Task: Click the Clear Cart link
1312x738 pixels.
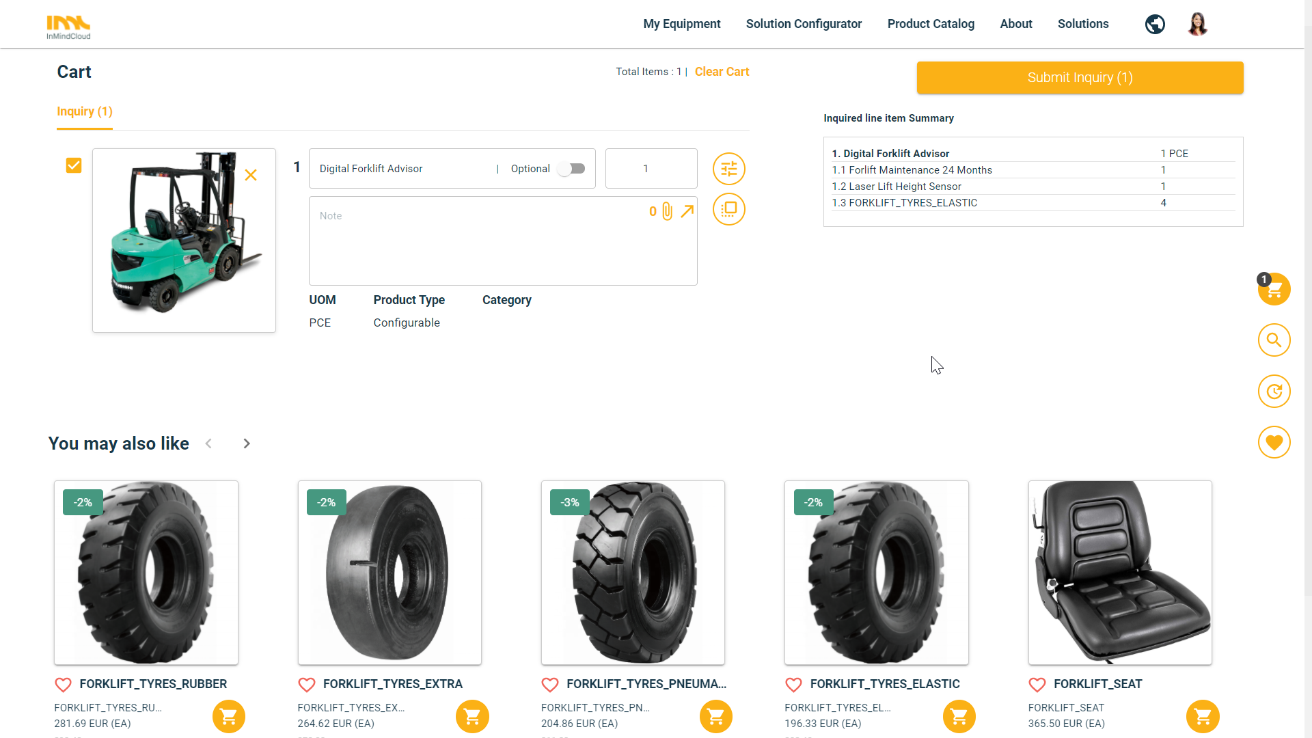Action: pos(722,72)
